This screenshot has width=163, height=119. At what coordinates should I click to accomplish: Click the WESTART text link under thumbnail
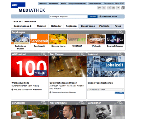[77, 46]
